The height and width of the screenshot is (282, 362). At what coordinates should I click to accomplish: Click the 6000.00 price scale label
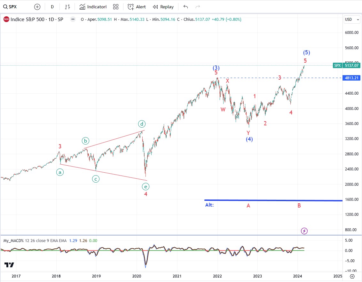point(352,33)
